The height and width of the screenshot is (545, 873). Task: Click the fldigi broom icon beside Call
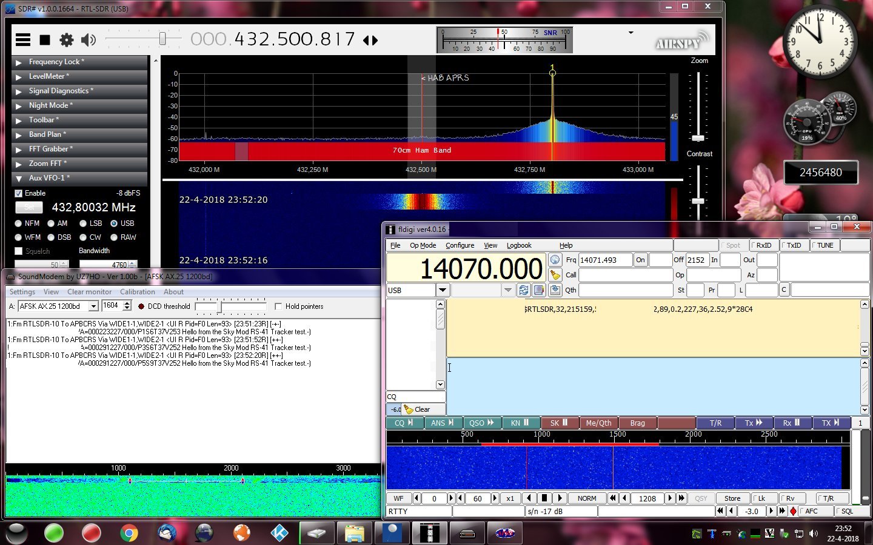coord(555,275)
